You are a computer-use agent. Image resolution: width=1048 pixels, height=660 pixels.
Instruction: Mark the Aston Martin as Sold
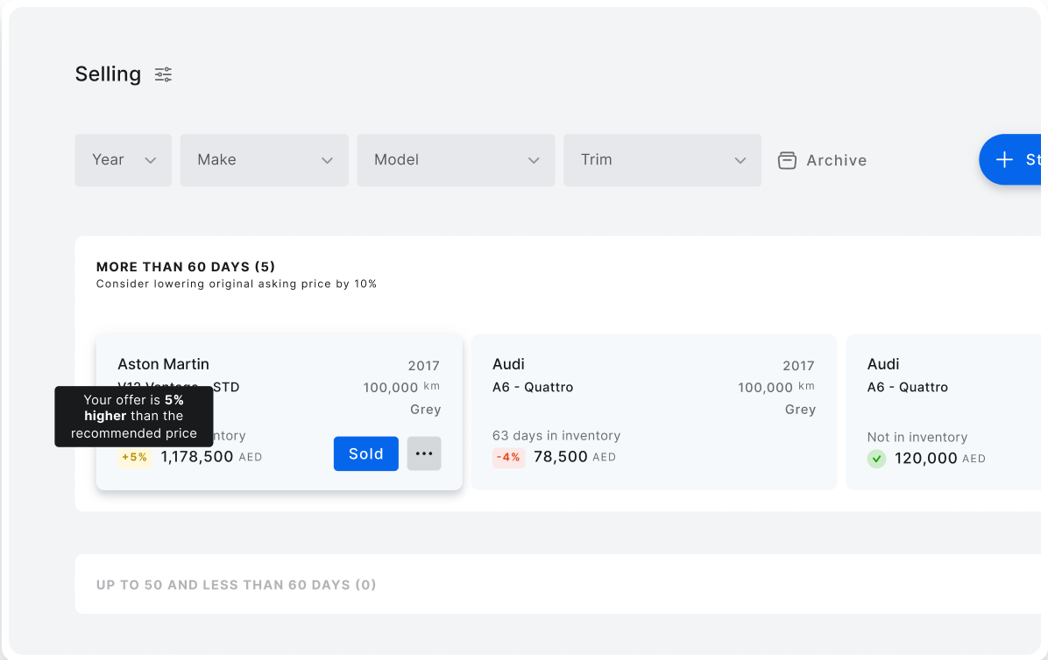pos(365,453)
